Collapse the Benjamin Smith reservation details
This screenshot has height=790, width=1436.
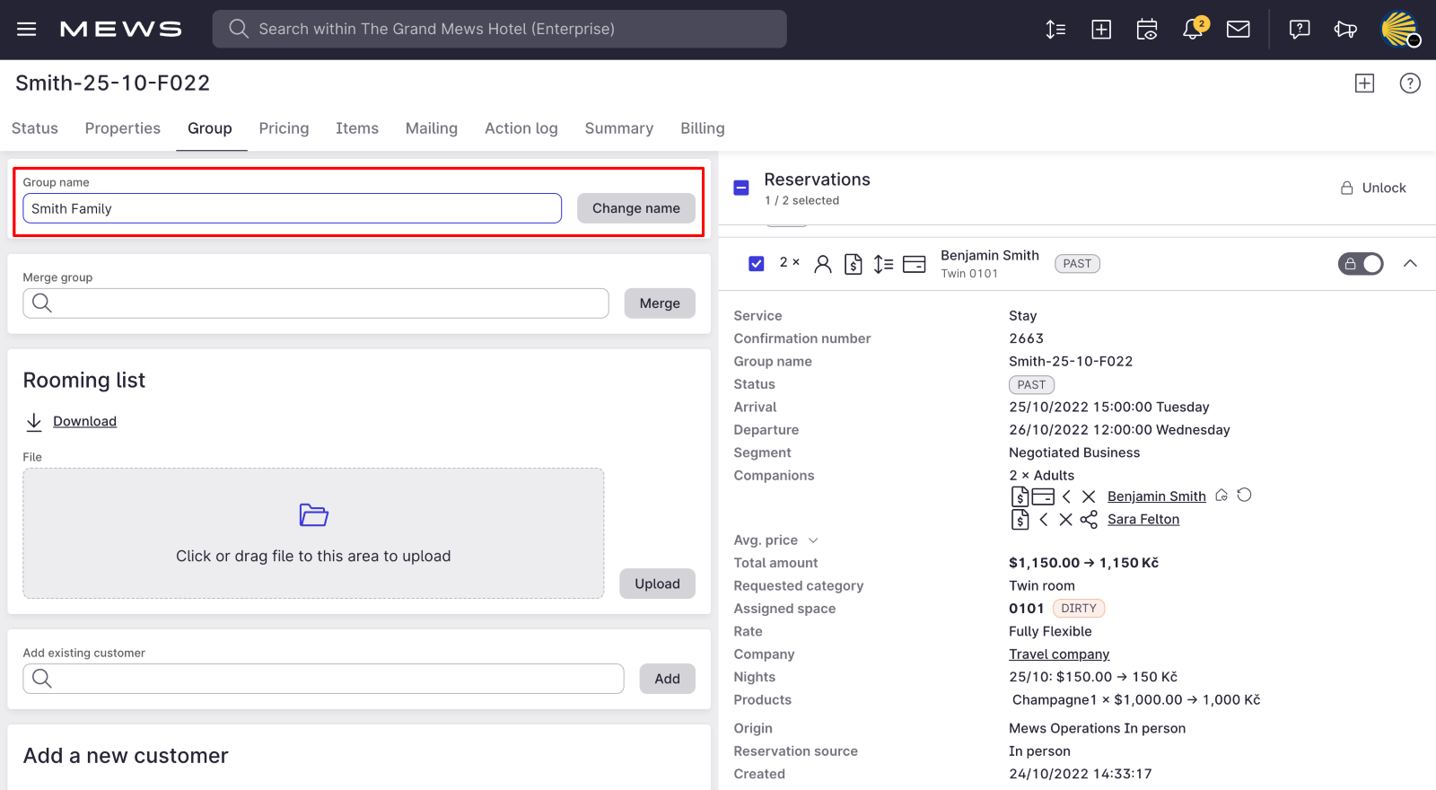(1410, 263)
